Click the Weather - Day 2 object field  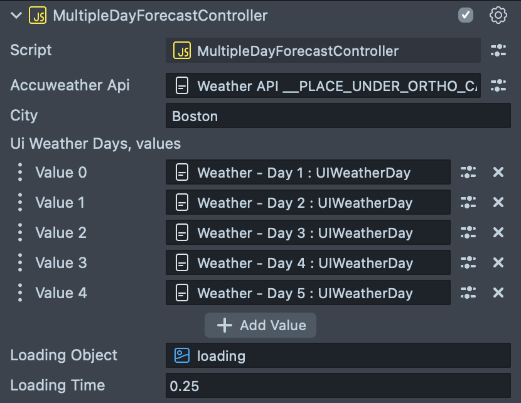[x=308, y=202]
